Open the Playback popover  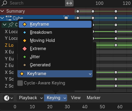click(x=30, y=98)
